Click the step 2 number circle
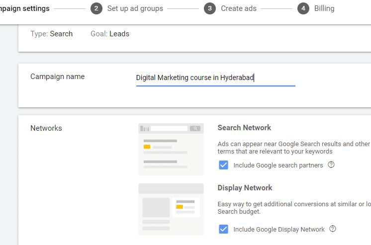Image resolution: width=371 pixels, height=245 pixels. click(x=96, y=8)
